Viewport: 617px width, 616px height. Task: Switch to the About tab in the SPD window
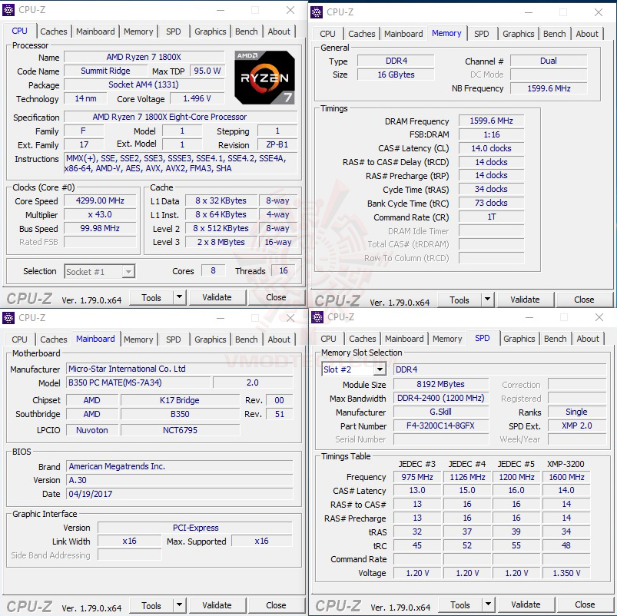(588, 339)
